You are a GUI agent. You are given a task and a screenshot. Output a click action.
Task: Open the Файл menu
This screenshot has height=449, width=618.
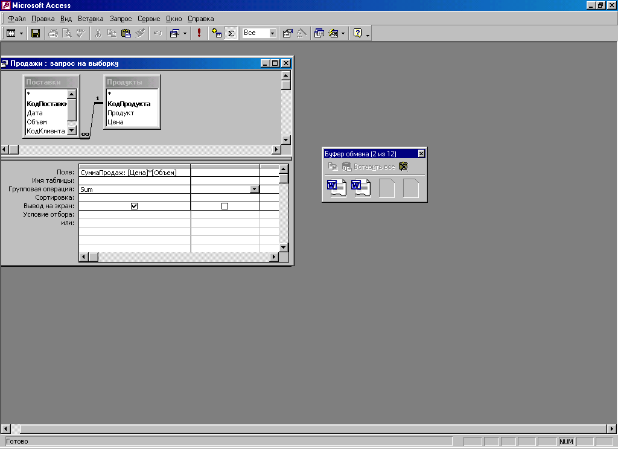[x=16, y=19]
